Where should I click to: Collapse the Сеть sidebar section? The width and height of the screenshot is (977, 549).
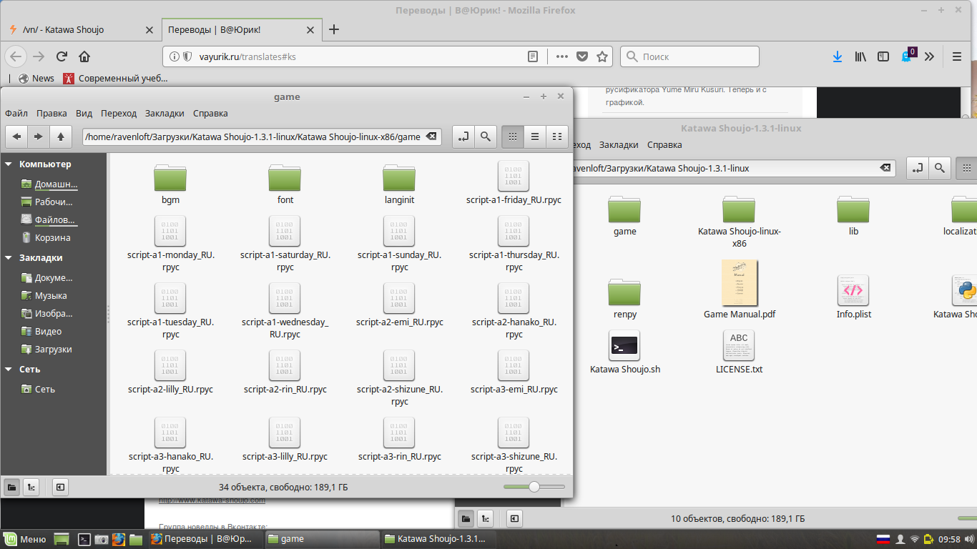(x=9, y=370)
